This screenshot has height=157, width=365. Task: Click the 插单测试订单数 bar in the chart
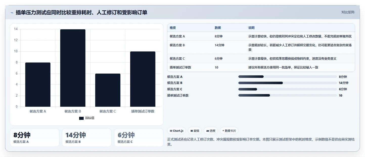pyautogui.click(x=143, y=79)
